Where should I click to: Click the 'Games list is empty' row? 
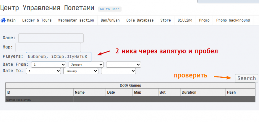pos(130,99)
